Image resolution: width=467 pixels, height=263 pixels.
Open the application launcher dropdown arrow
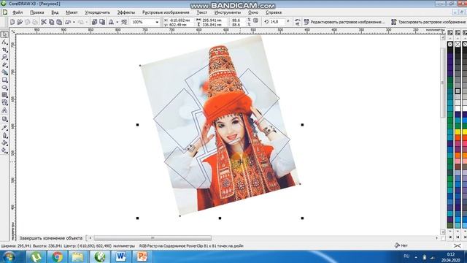click(x=117, y=22)
